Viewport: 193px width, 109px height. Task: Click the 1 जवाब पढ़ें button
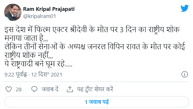tap(96, 102)
